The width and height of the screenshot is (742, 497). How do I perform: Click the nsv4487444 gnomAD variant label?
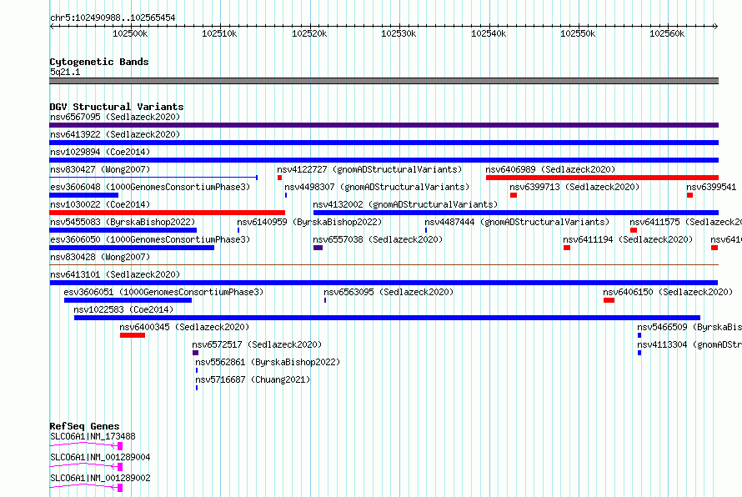(517, 222)
